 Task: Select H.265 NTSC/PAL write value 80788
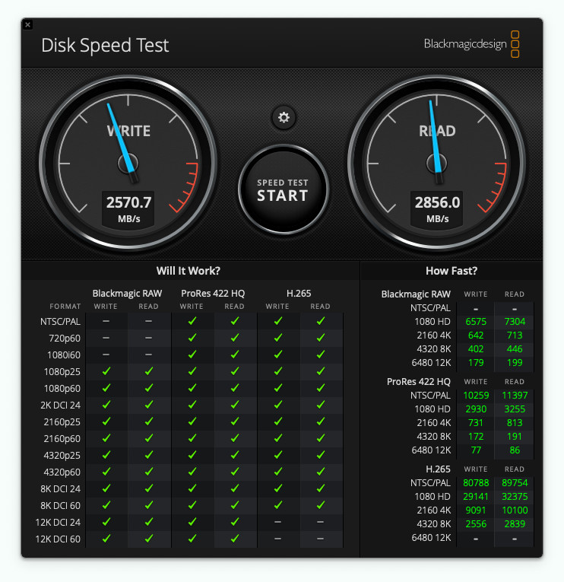pos(476,483)
